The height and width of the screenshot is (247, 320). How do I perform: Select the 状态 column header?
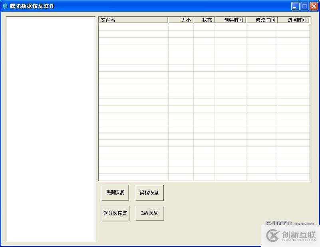(x=204, y=20)
